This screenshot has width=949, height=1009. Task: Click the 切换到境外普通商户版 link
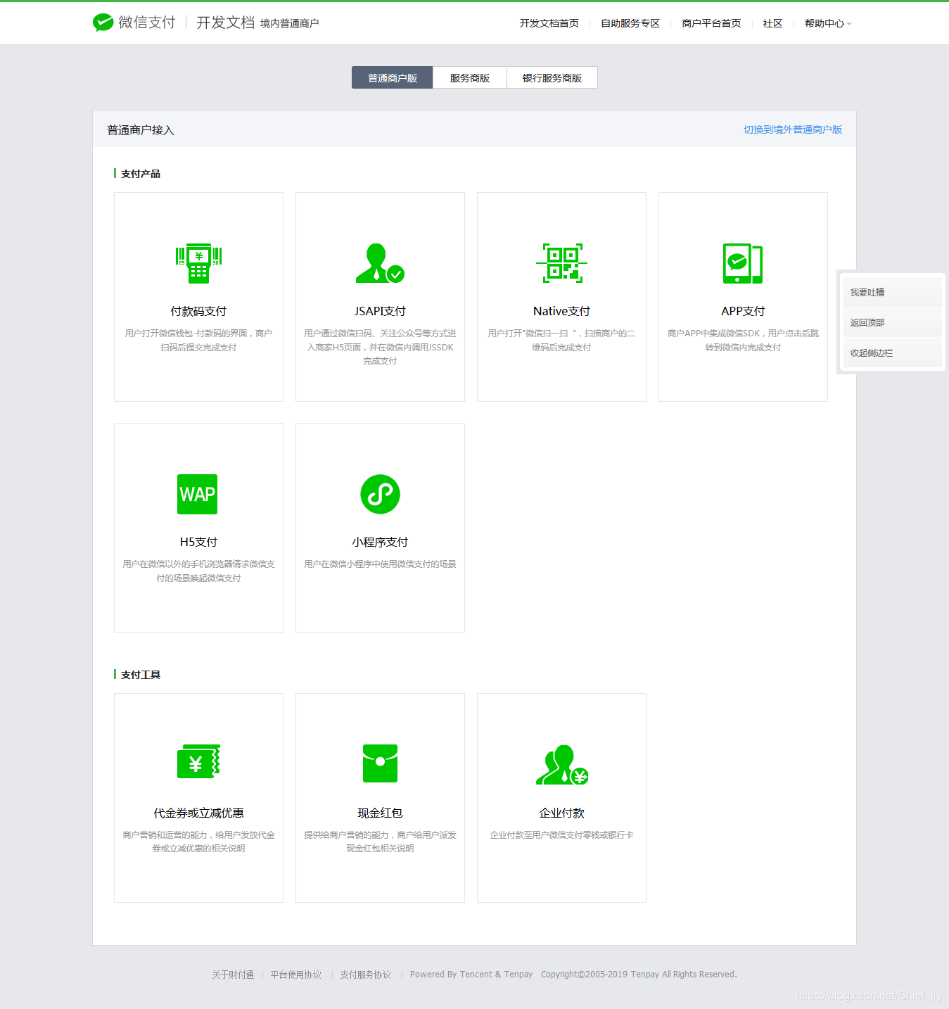click(793, 129)
